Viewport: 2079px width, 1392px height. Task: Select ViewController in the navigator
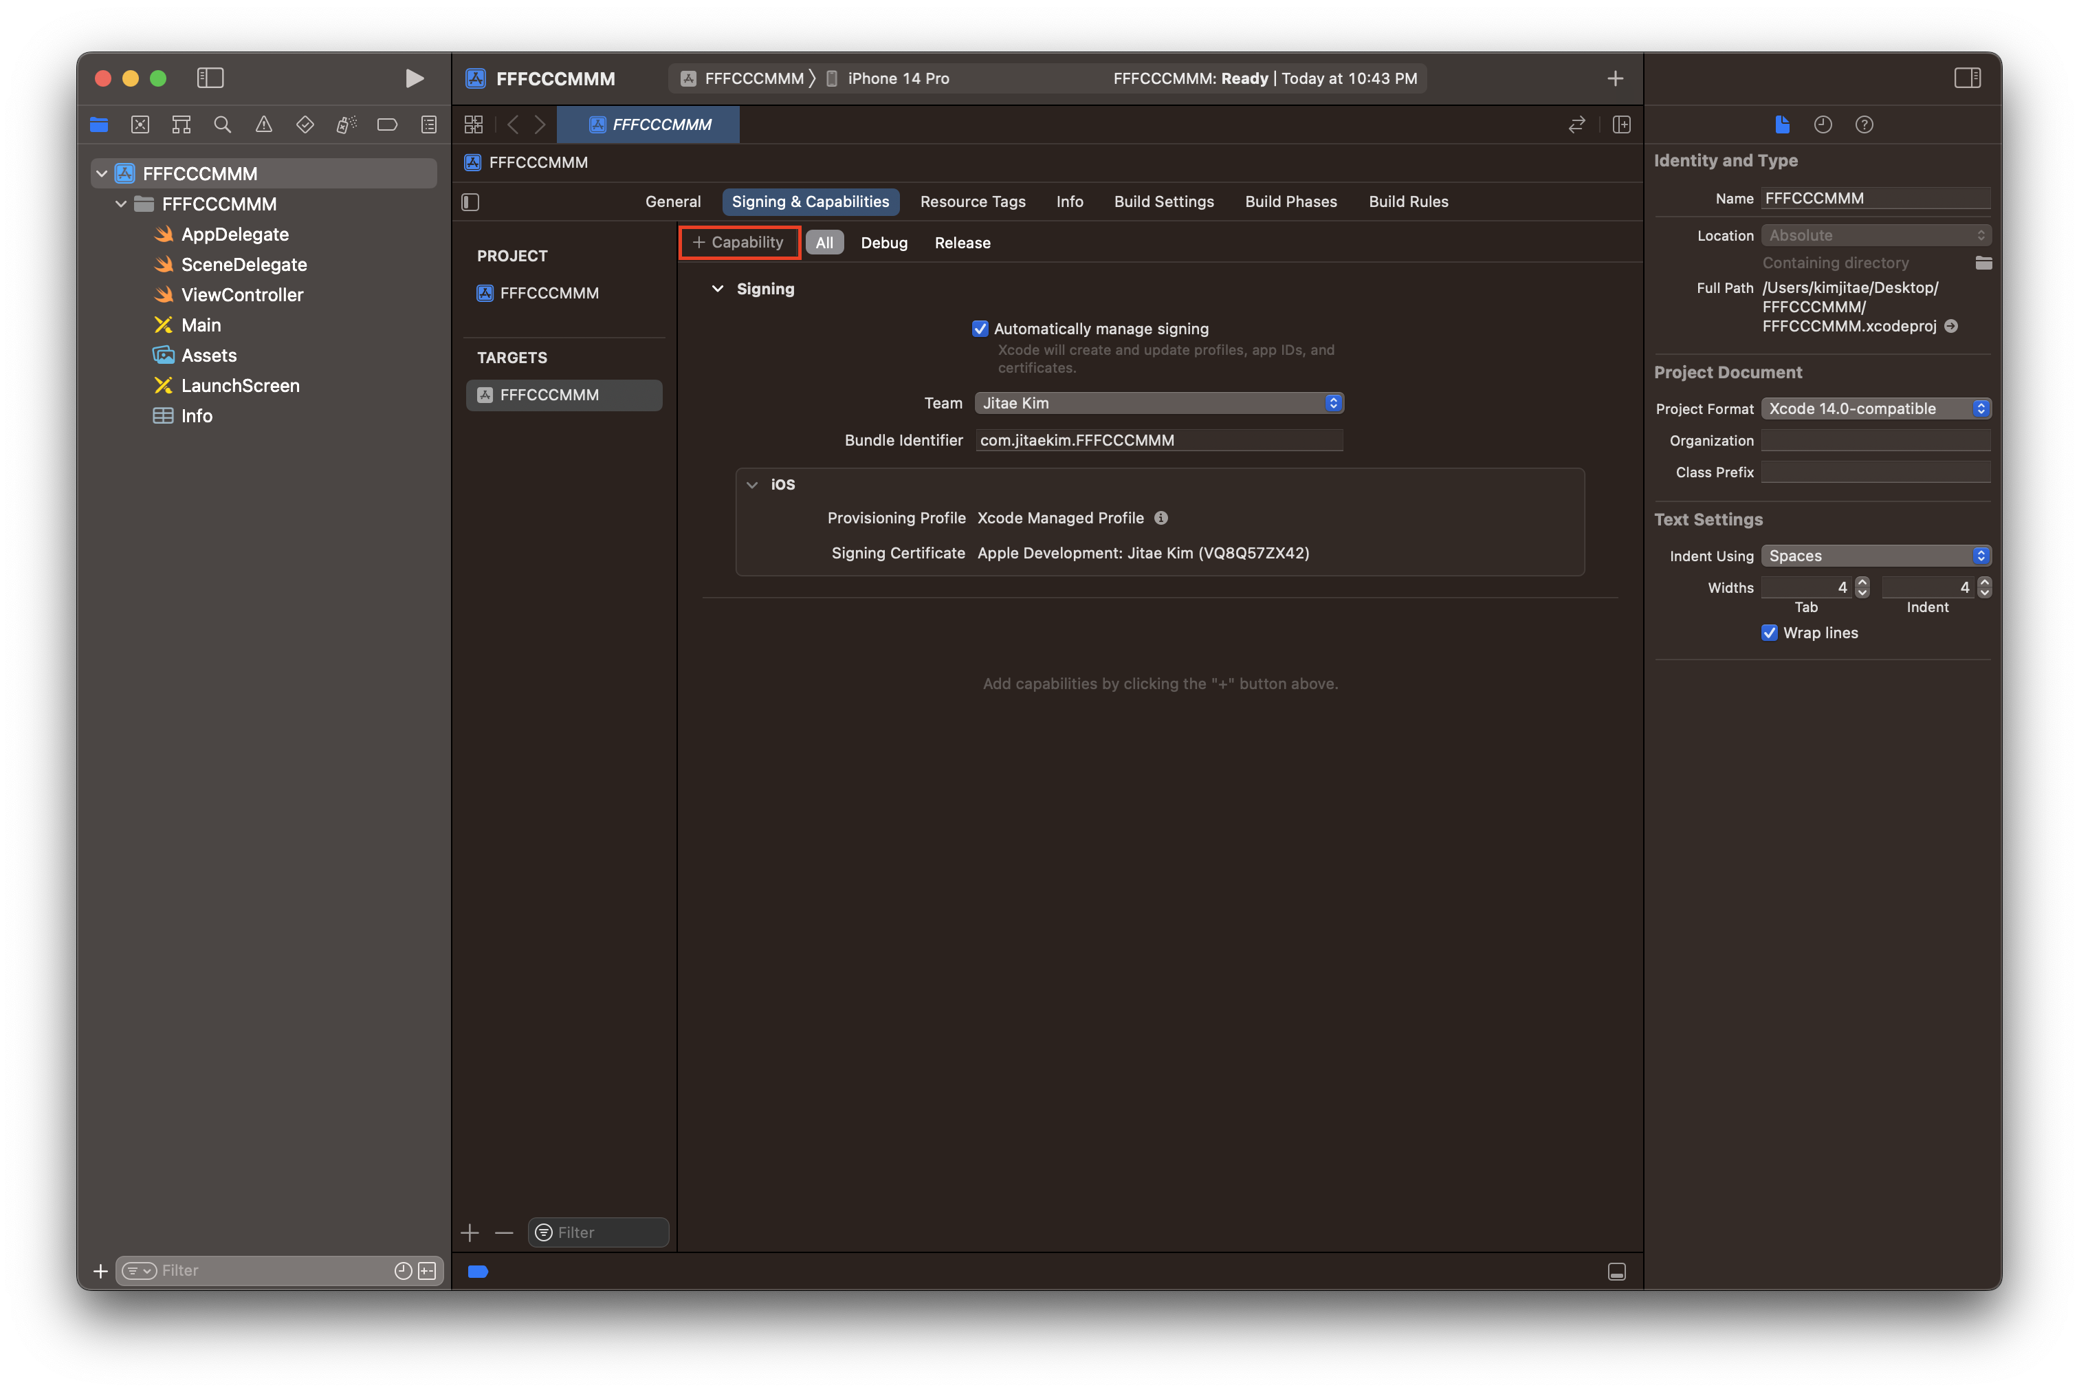coord(241,295)
